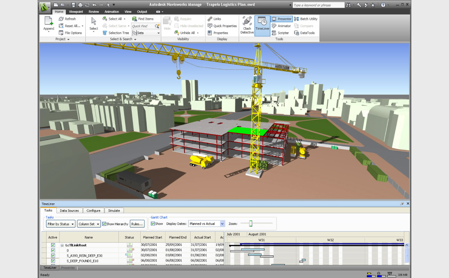Open the Display Dates combo box
This screenshot has height=278, width=449.
coord(207,224)
